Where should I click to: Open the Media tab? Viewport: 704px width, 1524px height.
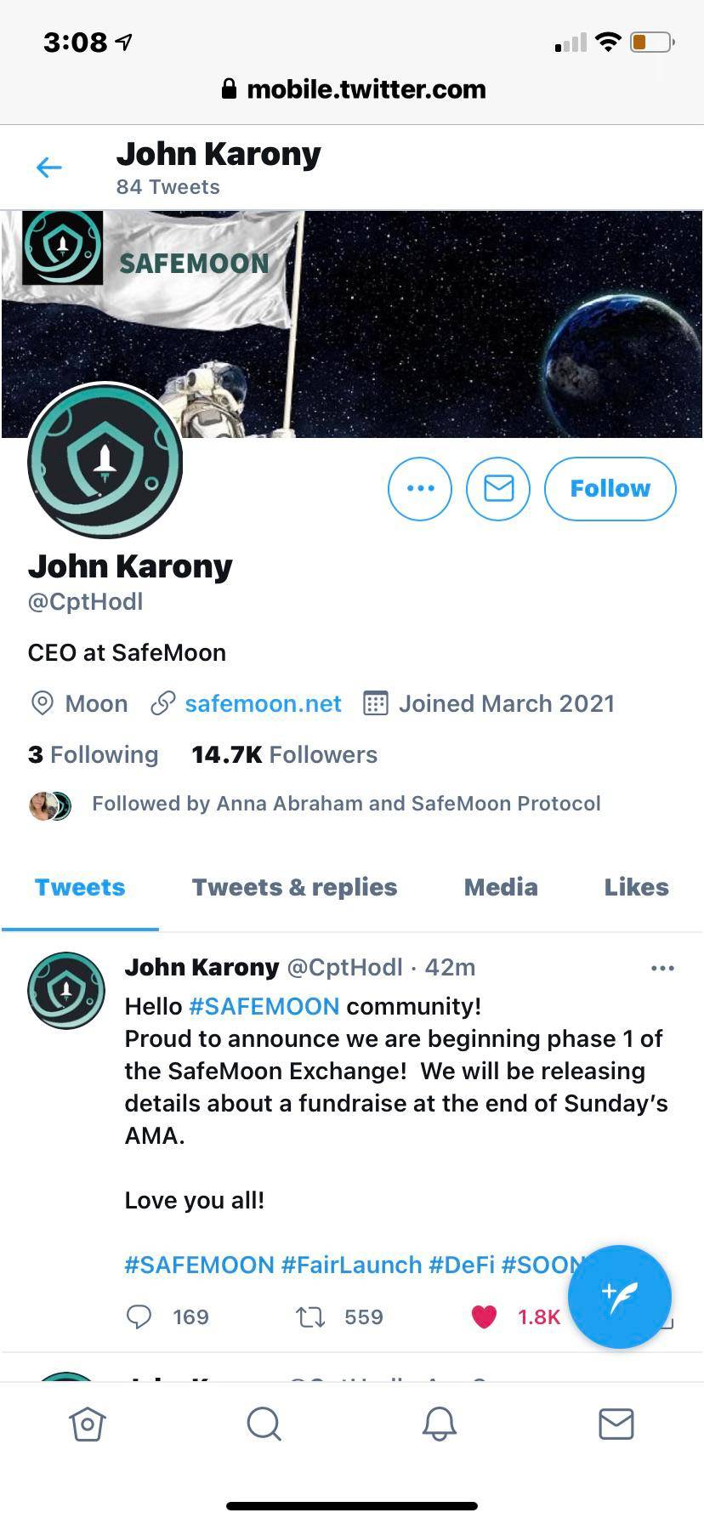pyautogui.click(x=501, y=887)
